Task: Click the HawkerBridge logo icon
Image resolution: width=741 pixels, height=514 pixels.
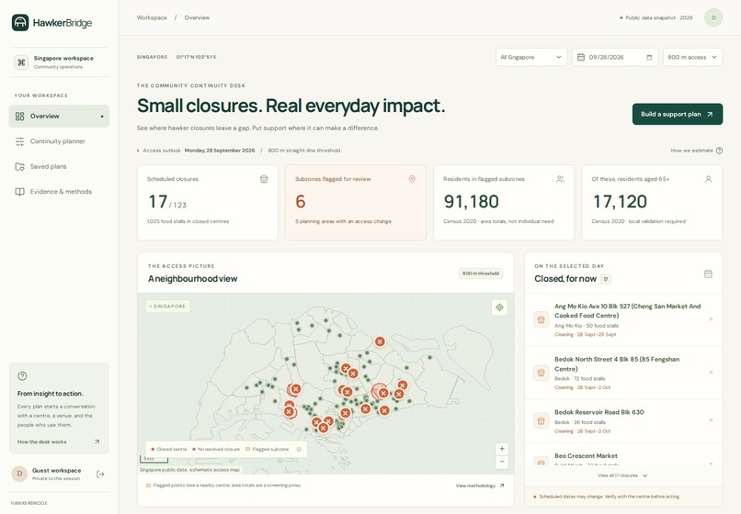Action: [20, 23]
